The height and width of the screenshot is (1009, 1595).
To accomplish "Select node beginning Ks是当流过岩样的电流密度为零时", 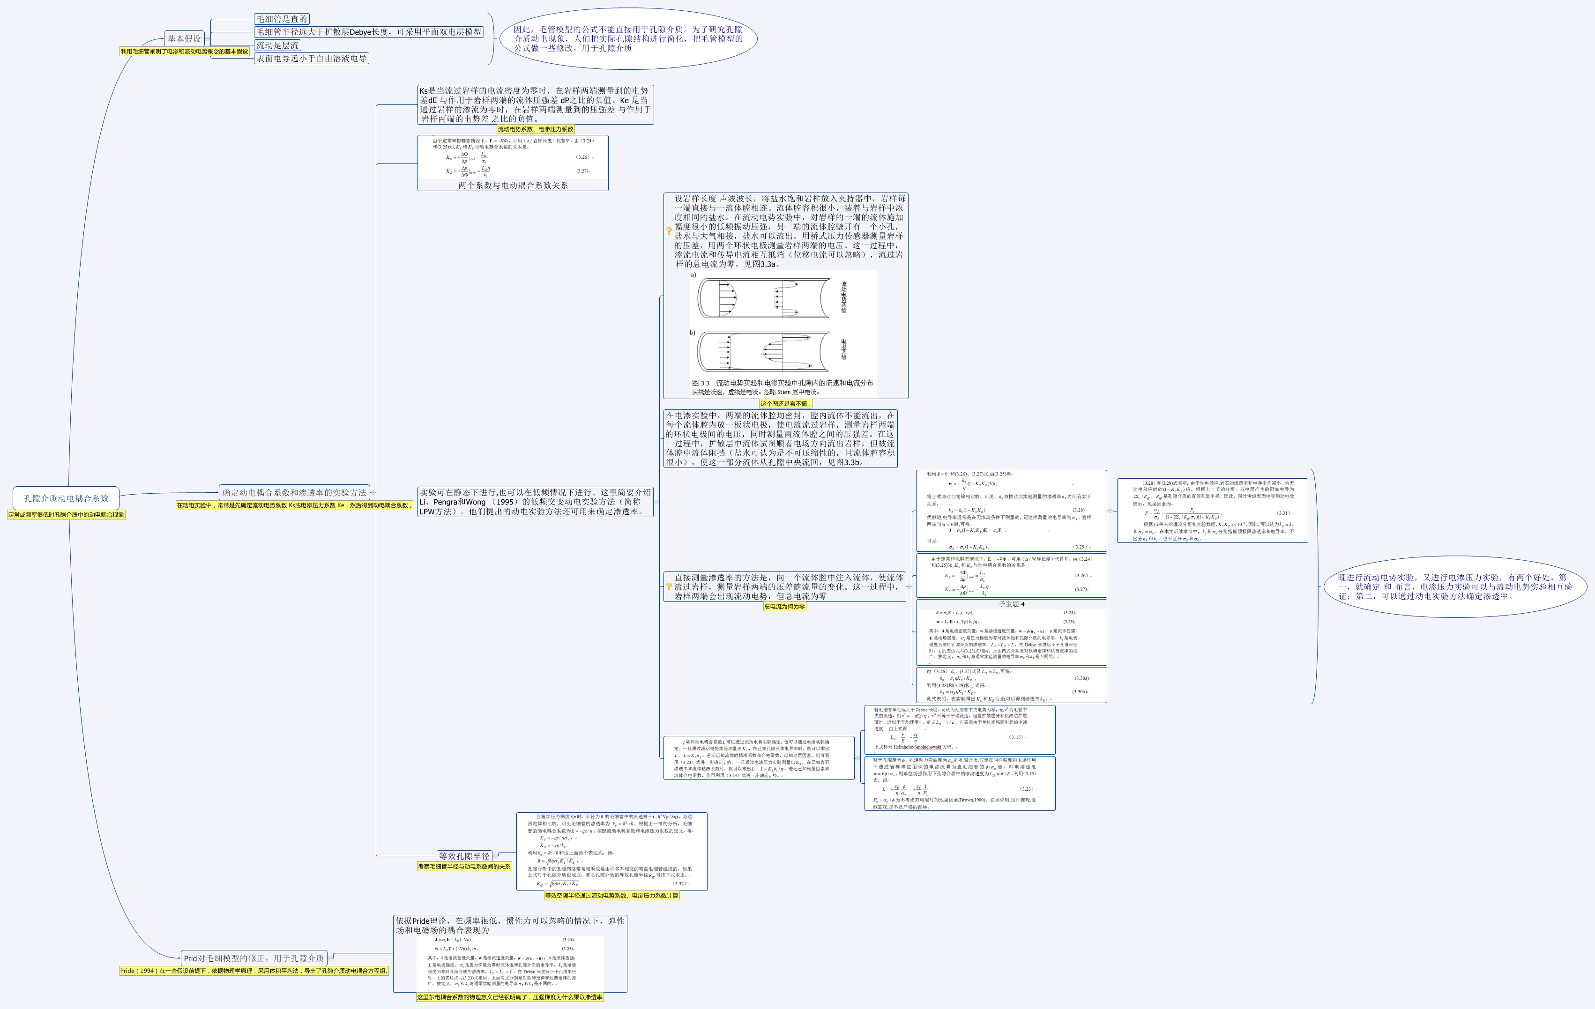I will pos(535,104).
